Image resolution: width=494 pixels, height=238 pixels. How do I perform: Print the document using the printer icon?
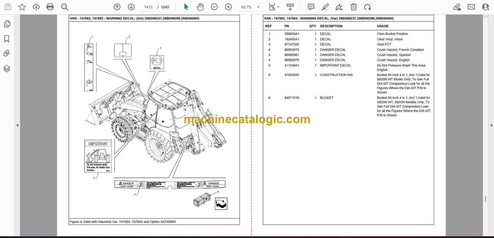tap(50, 7)
